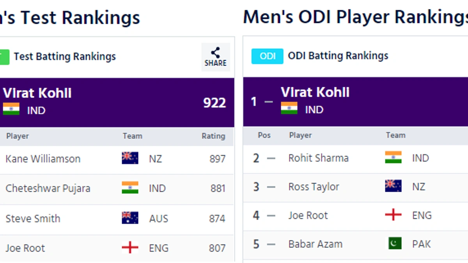Open Ross Taylor player profile

pos(314,187)
